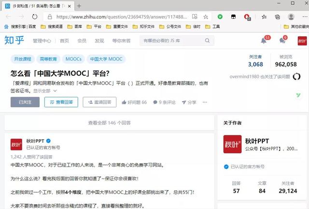Go to 等你来答 in Zhihu nav
This screenshot has height=209, width=309.
(x=121, y=41)
